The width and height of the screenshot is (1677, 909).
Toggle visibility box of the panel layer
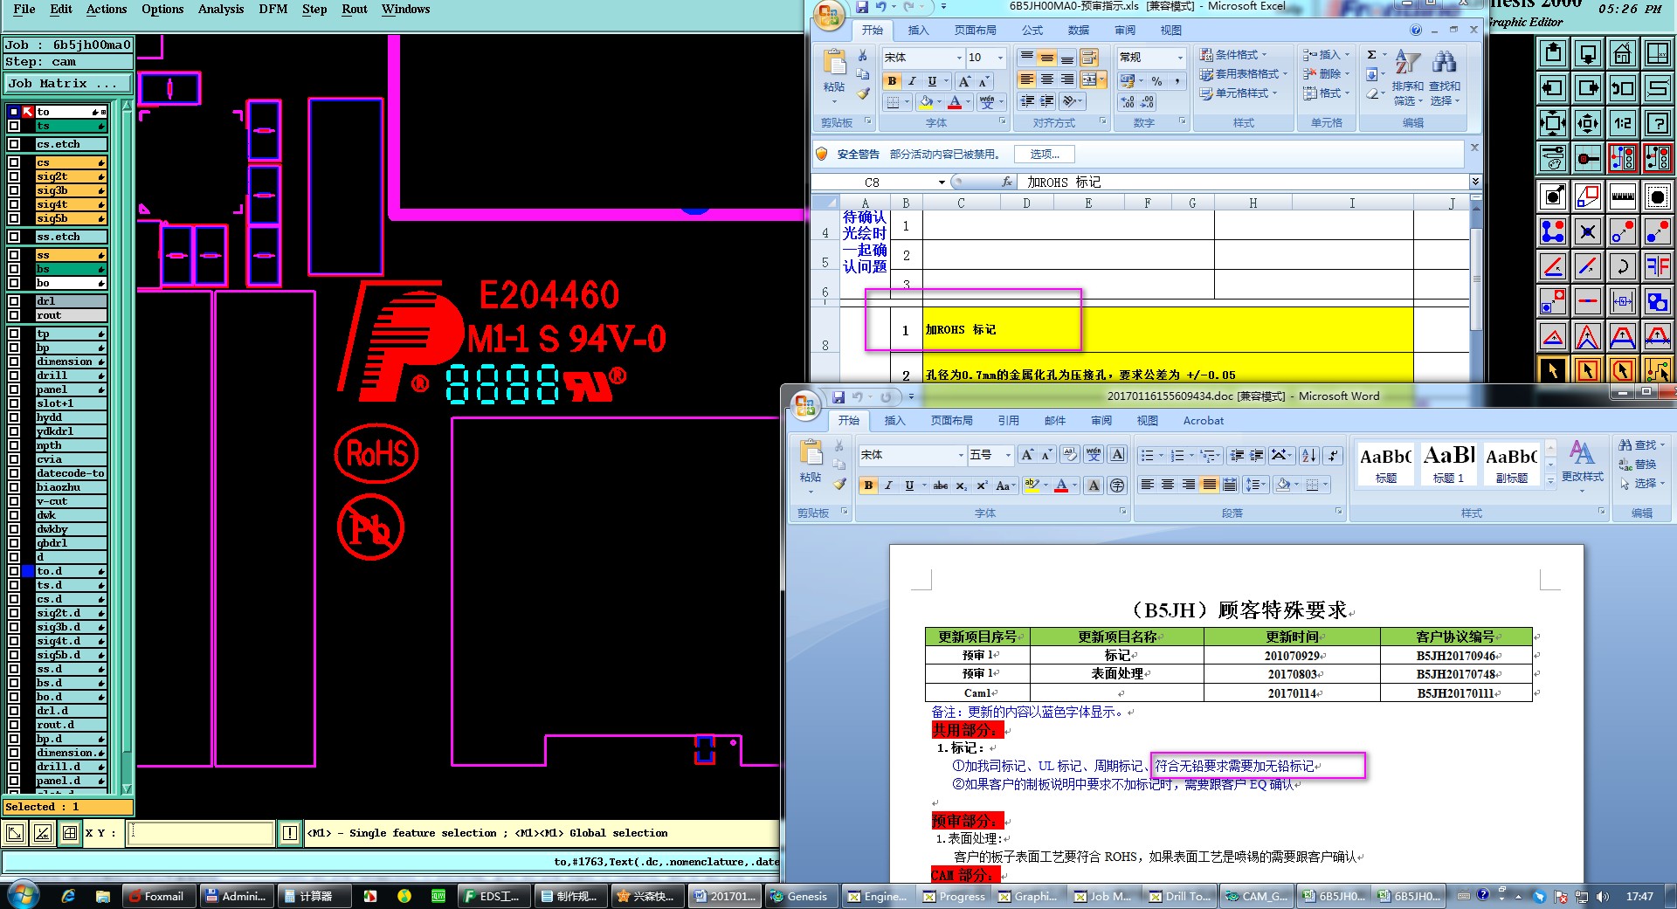[14, 389]
